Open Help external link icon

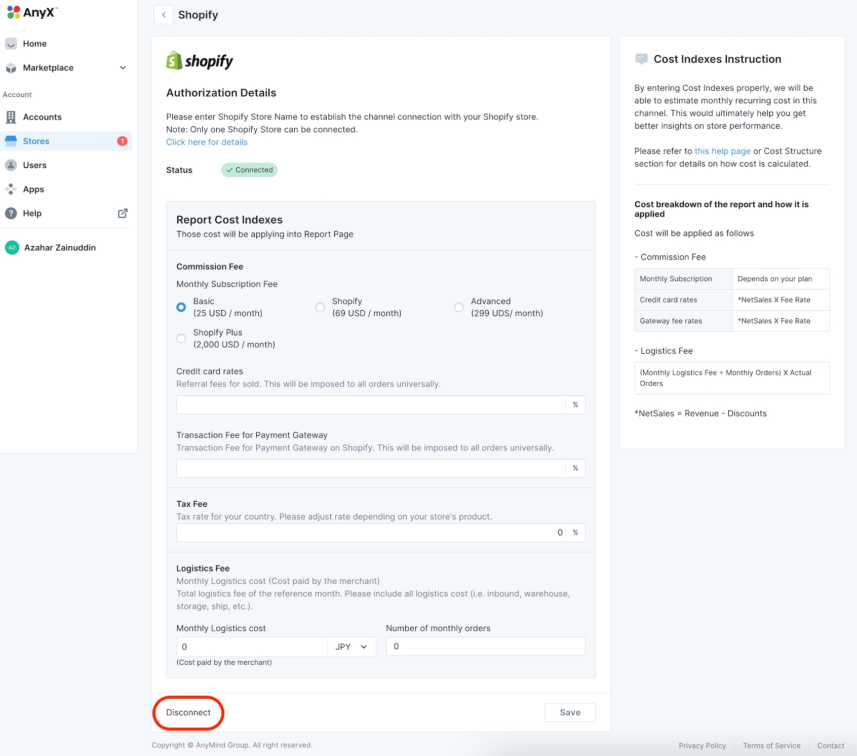pyautogui.click(x=123, y=213)
